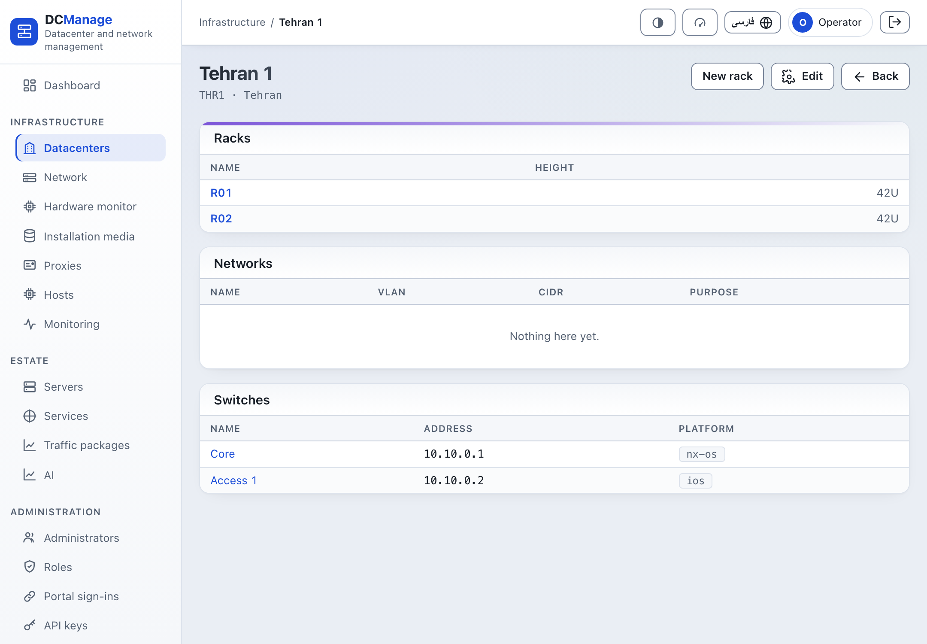Click the Networks VLAN column header
Image resolution: width=927 pixels, height=644 pixels.
click(x=391, y=292)
